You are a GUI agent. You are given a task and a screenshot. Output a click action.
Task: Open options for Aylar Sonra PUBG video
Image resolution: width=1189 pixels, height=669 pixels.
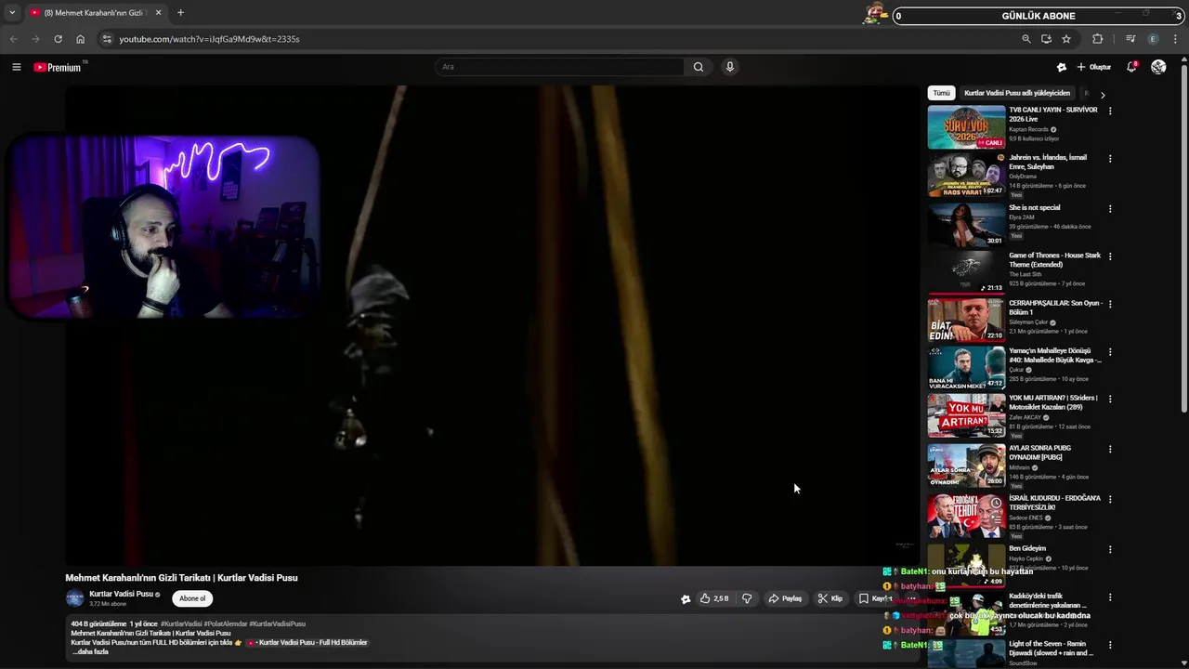pyautogui.click(x=1110, y=449)
